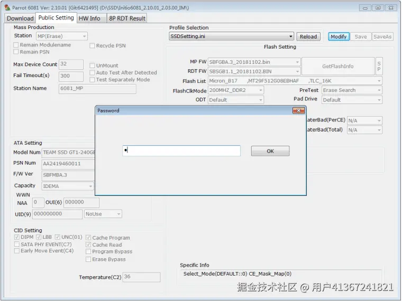Click the Parrot app icon in title bar
Viewport: 402px width, 301px height.
(x=7, y=7)
